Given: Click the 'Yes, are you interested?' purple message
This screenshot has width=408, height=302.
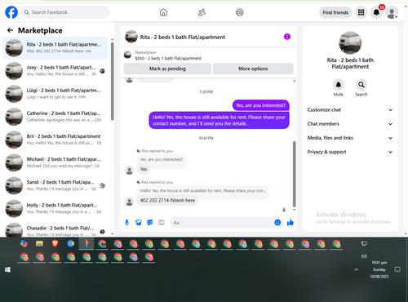Looking at the screenshot, I should (x=261, y=105).
